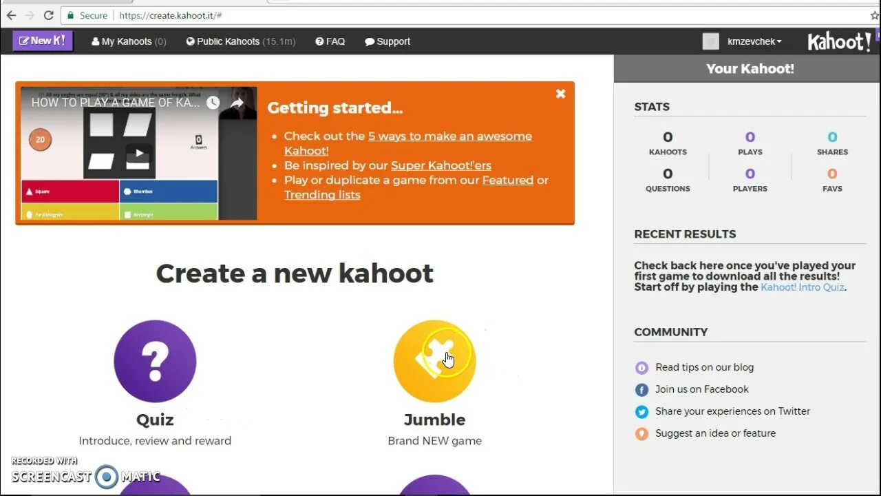Browse Public Kahoots

click(241, 41)
